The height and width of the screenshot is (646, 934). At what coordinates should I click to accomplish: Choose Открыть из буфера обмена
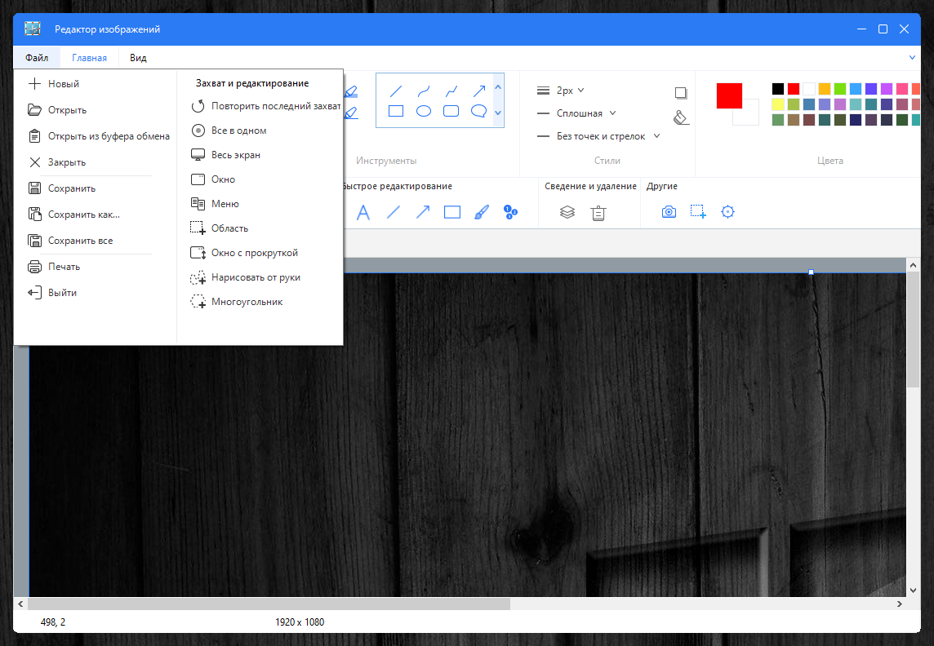[x=96, y=136]
